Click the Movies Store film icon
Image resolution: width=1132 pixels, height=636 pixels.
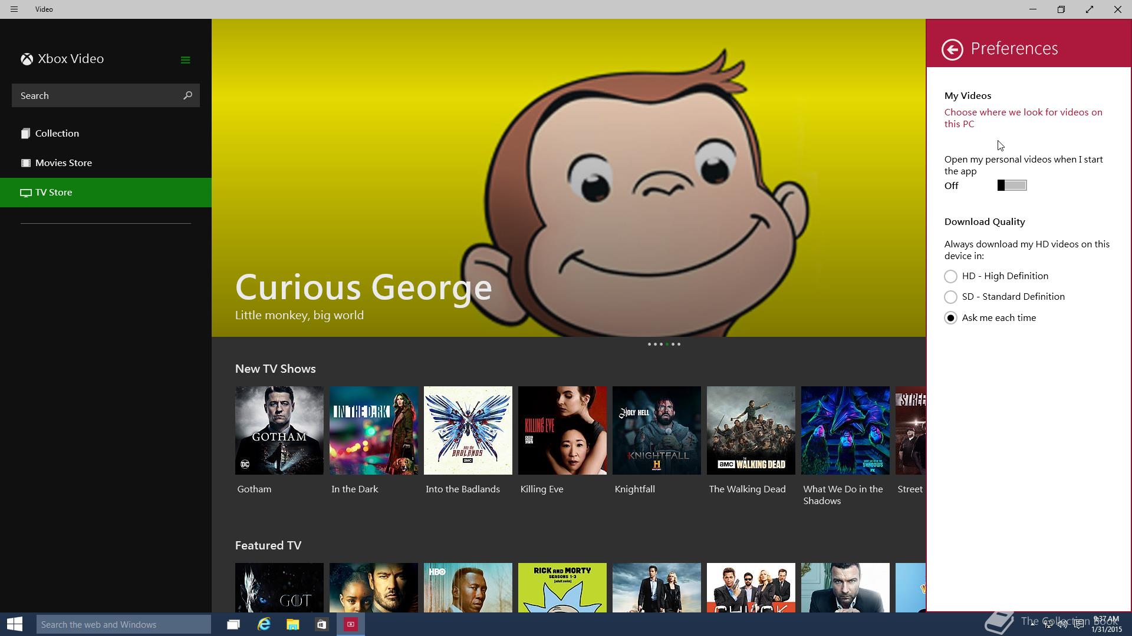pyautogui.click(x=25, y=163)
